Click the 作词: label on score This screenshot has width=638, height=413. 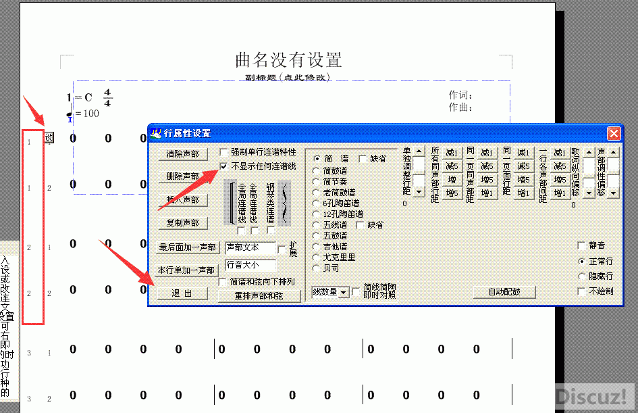click(460, 95)
